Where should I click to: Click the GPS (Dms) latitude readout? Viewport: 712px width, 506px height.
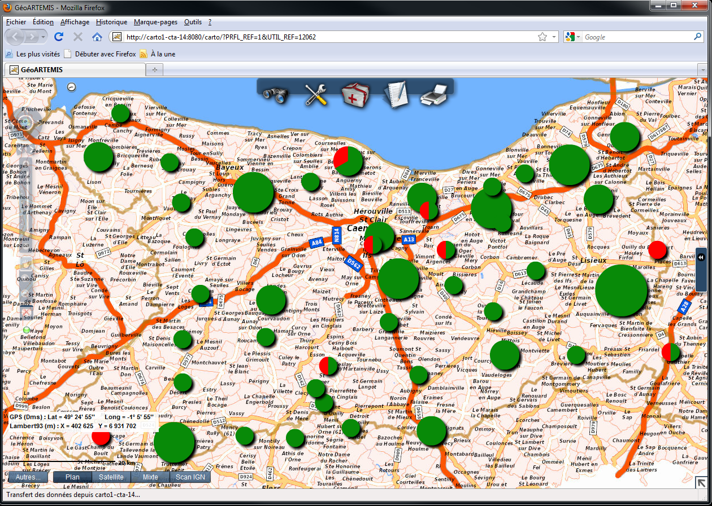53,417
